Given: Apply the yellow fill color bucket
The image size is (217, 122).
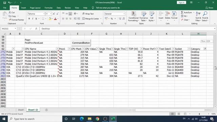Looking at the screenshot, I should click(50, 19).
